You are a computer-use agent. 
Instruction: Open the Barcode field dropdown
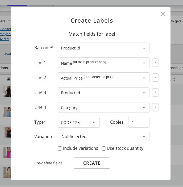click(103, 48)
